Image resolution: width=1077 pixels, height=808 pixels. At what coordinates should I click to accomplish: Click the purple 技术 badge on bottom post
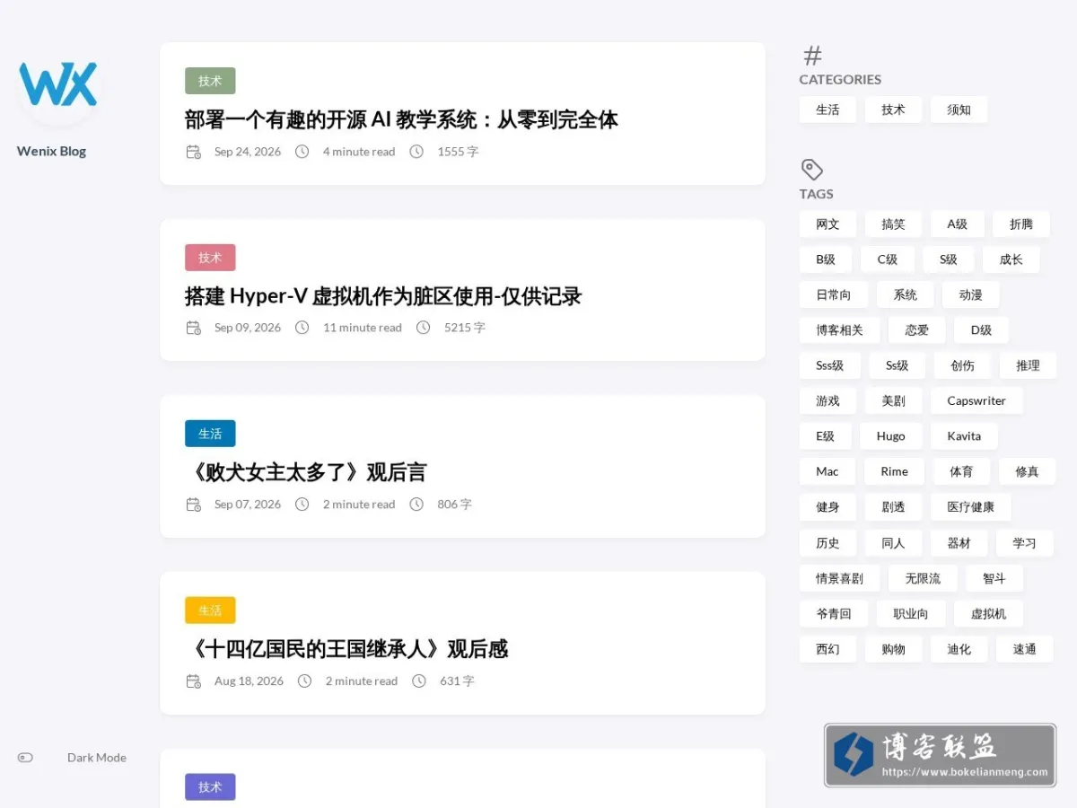[210, 787]
